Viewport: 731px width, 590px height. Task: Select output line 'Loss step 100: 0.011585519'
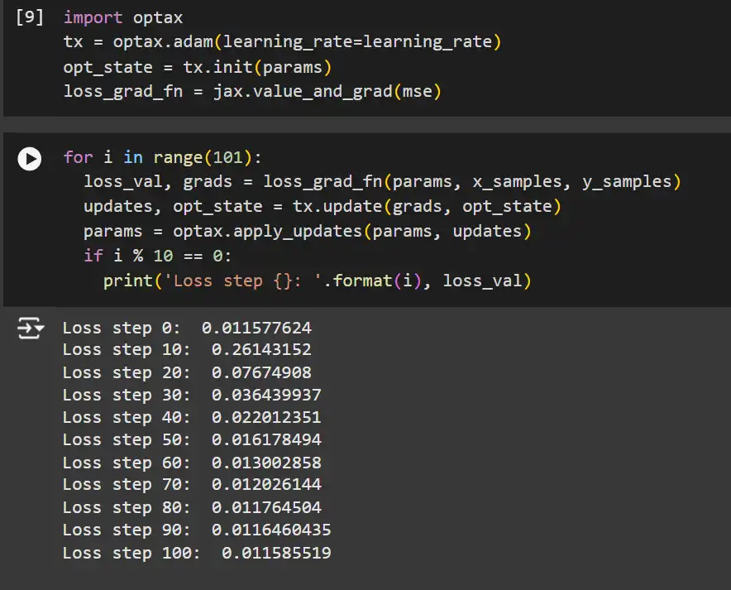(x=197, y=553)
